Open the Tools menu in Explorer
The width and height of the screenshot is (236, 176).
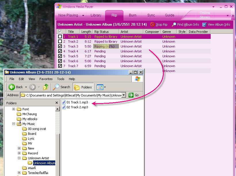[x=61, y=79]
